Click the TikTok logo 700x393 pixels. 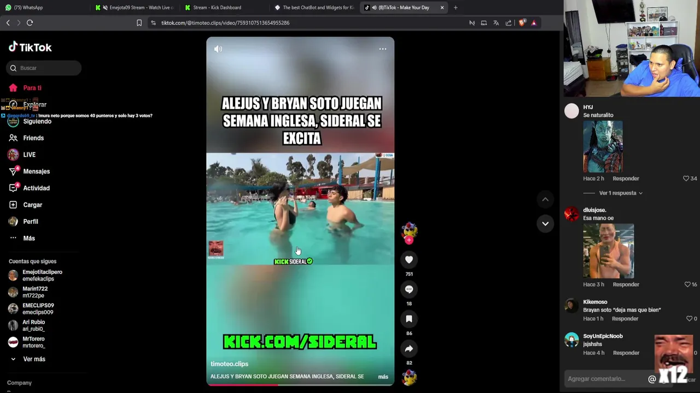pos(30,47)
